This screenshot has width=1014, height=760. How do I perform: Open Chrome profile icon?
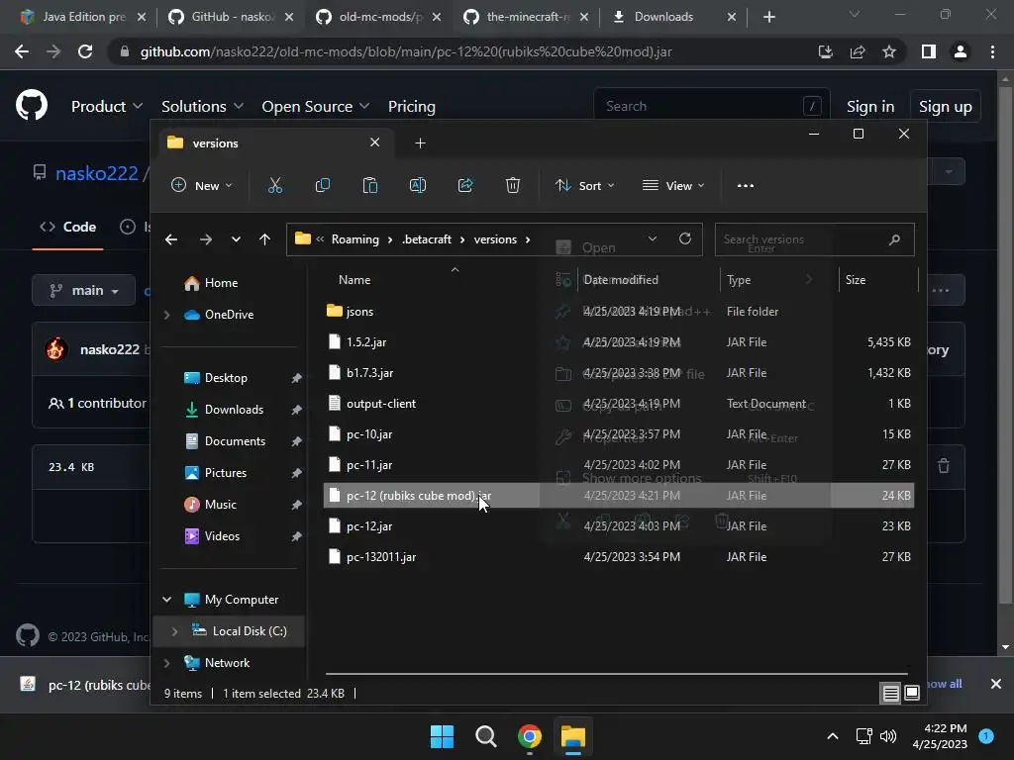click(x=961, y=51)
